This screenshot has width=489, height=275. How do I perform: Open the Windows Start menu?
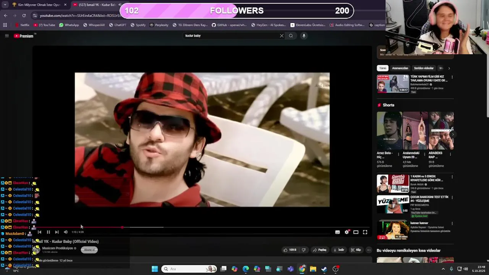155,269
